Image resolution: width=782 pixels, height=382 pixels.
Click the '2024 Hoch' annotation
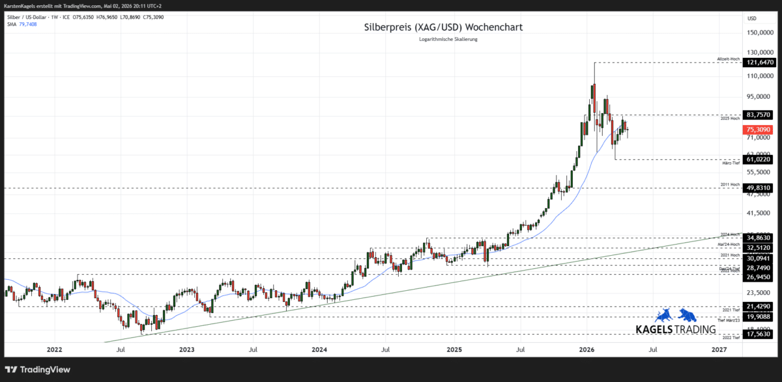coord(731,234)
